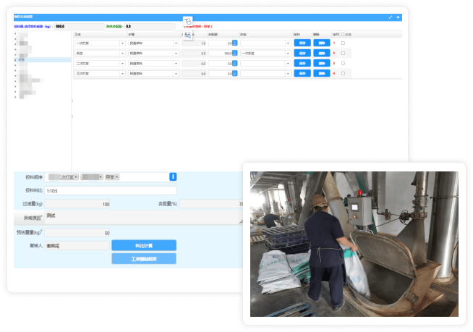Click the 保存 button in the first row
The height and width of the screenshot is (332, 473).
[x=300, y=43]
